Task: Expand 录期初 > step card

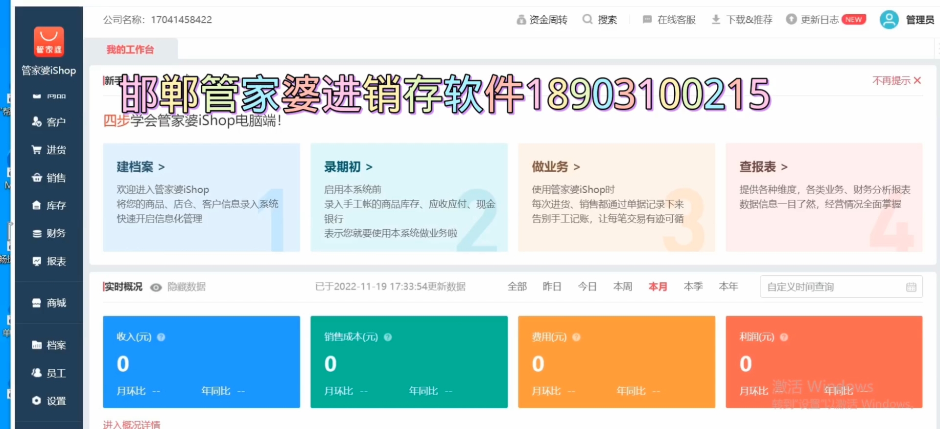Action: click(x=409, y=197)
